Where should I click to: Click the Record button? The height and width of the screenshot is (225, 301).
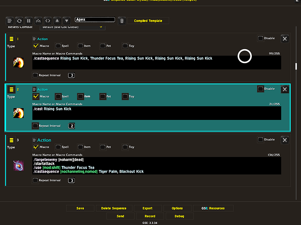point(150,216)
